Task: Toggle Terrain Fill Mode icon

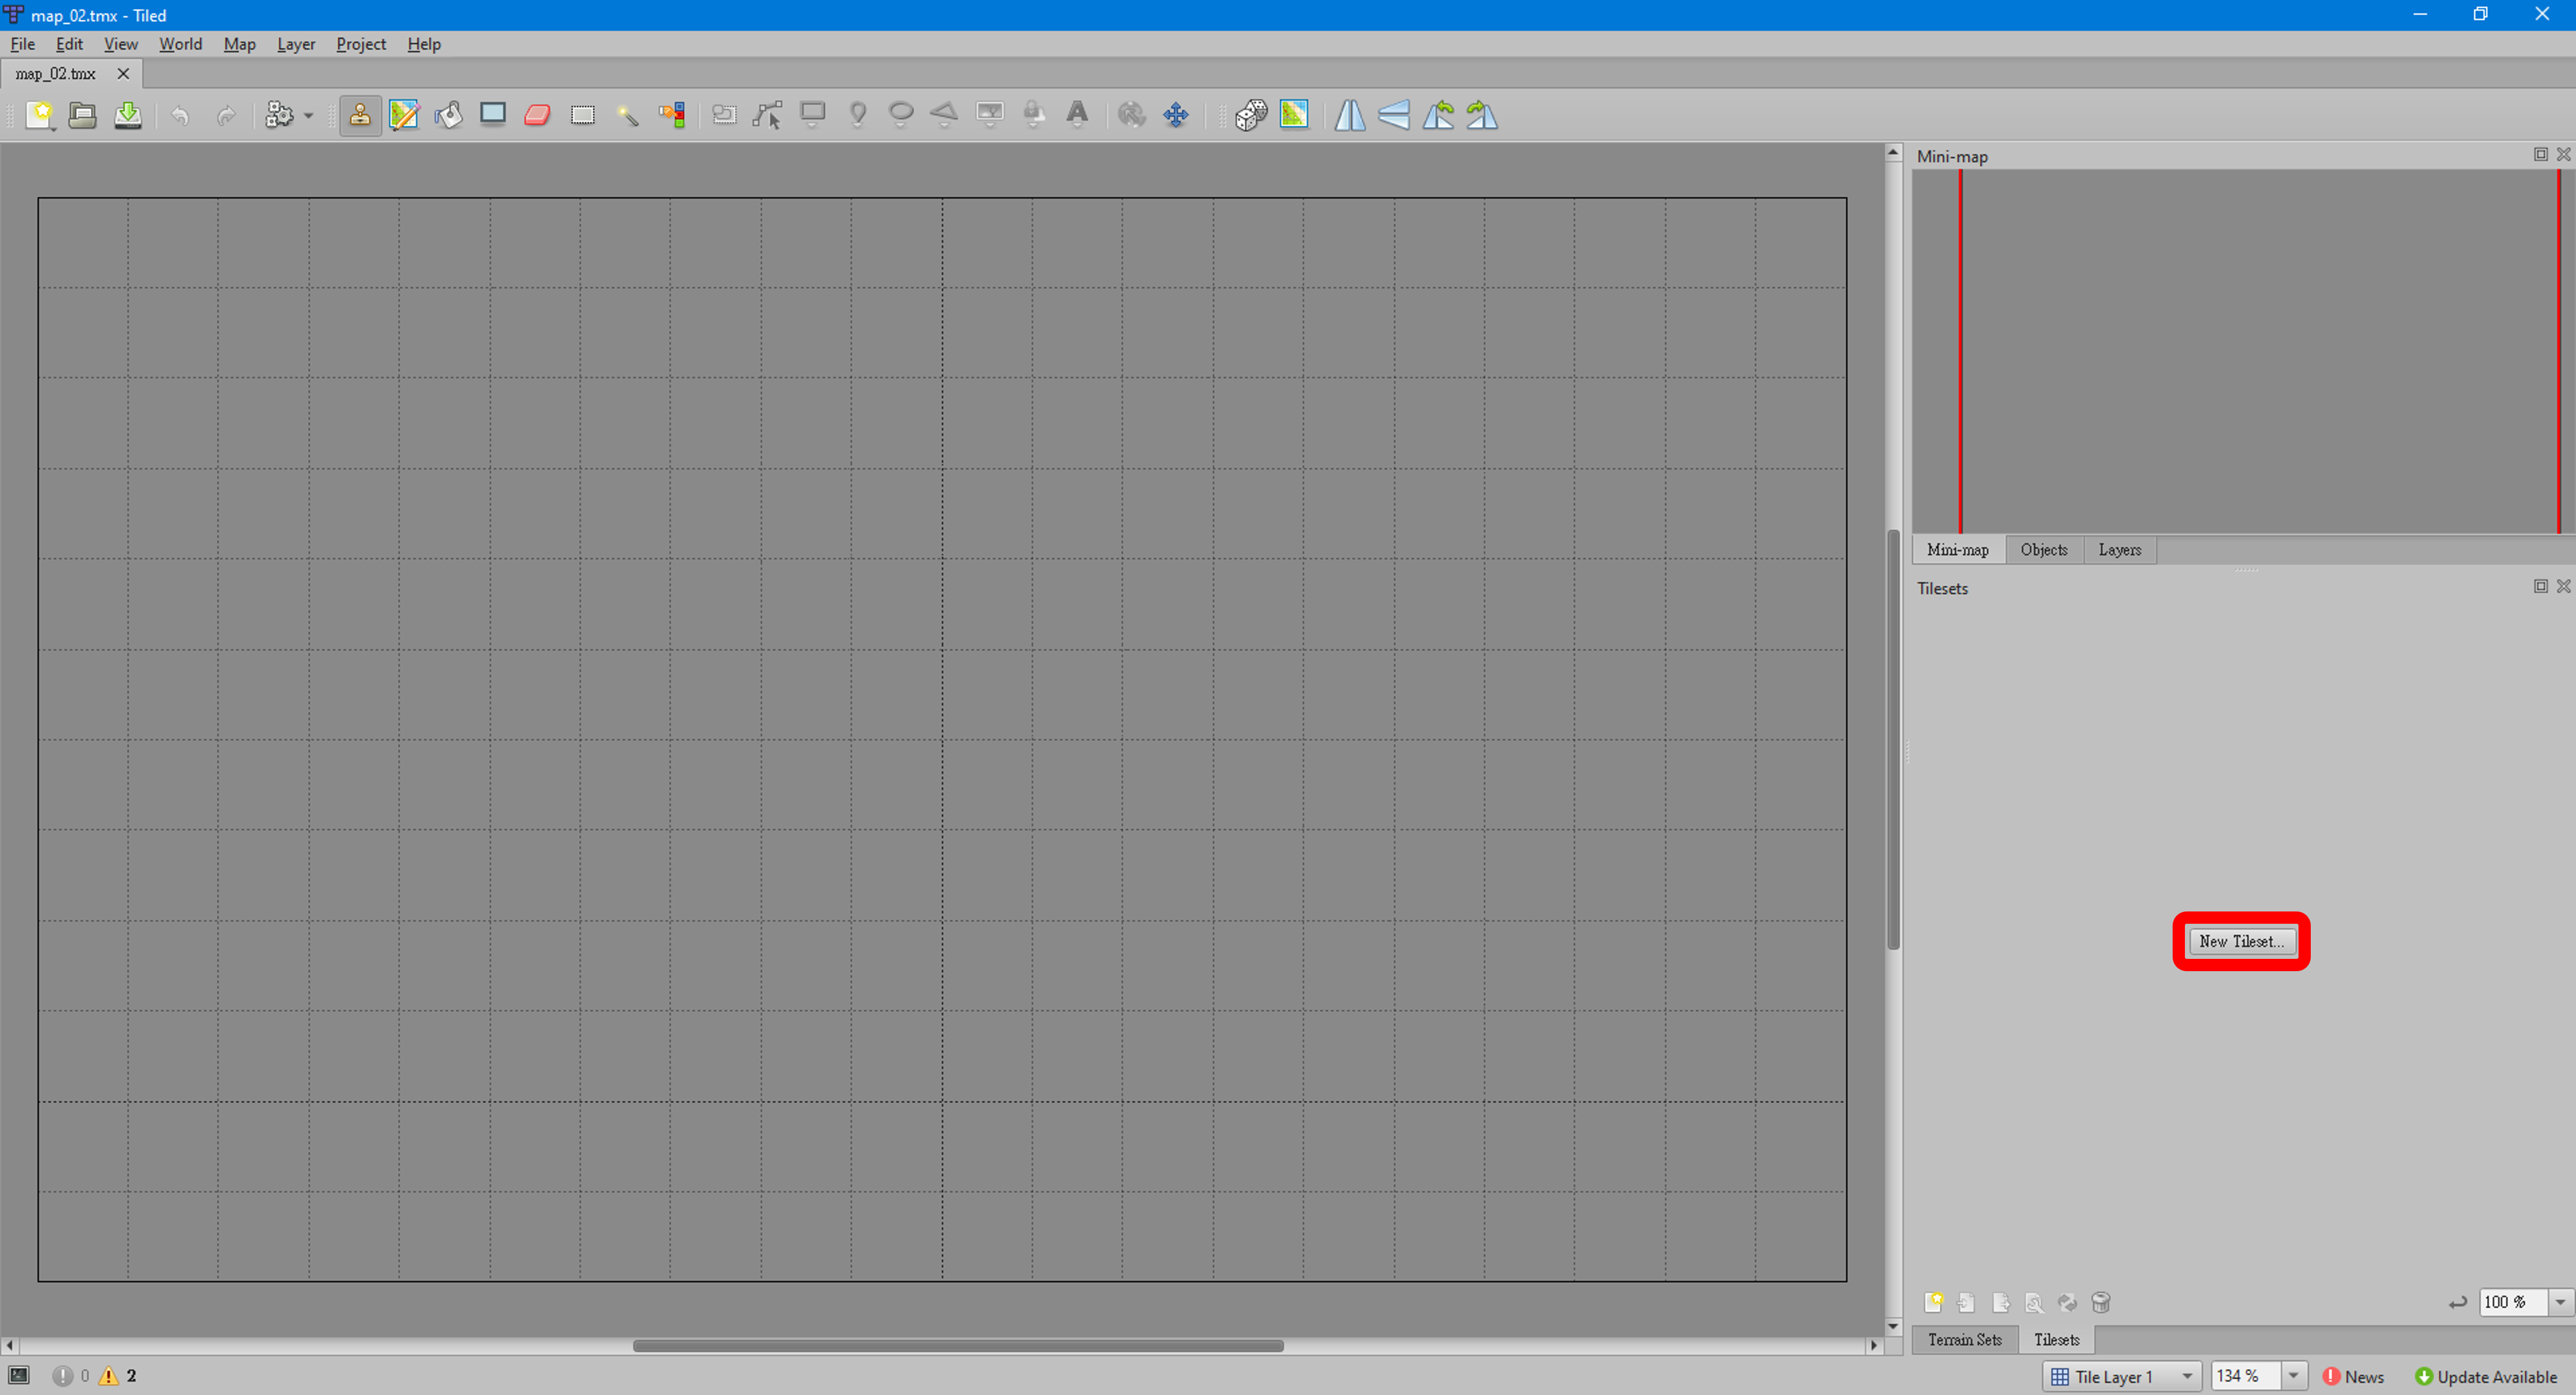Action: click(x=1294, y=115)
